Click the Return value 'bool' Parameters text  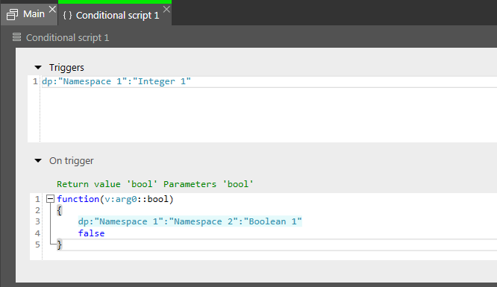click(155, 184)
